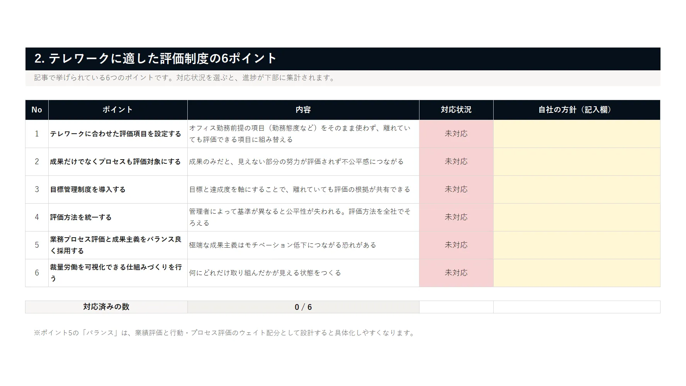Open status dropdown for row 2 成果だけでなくプロセス
Image resolution: width=686 pixels, height=386 pixels.
(x=456, y=162)
